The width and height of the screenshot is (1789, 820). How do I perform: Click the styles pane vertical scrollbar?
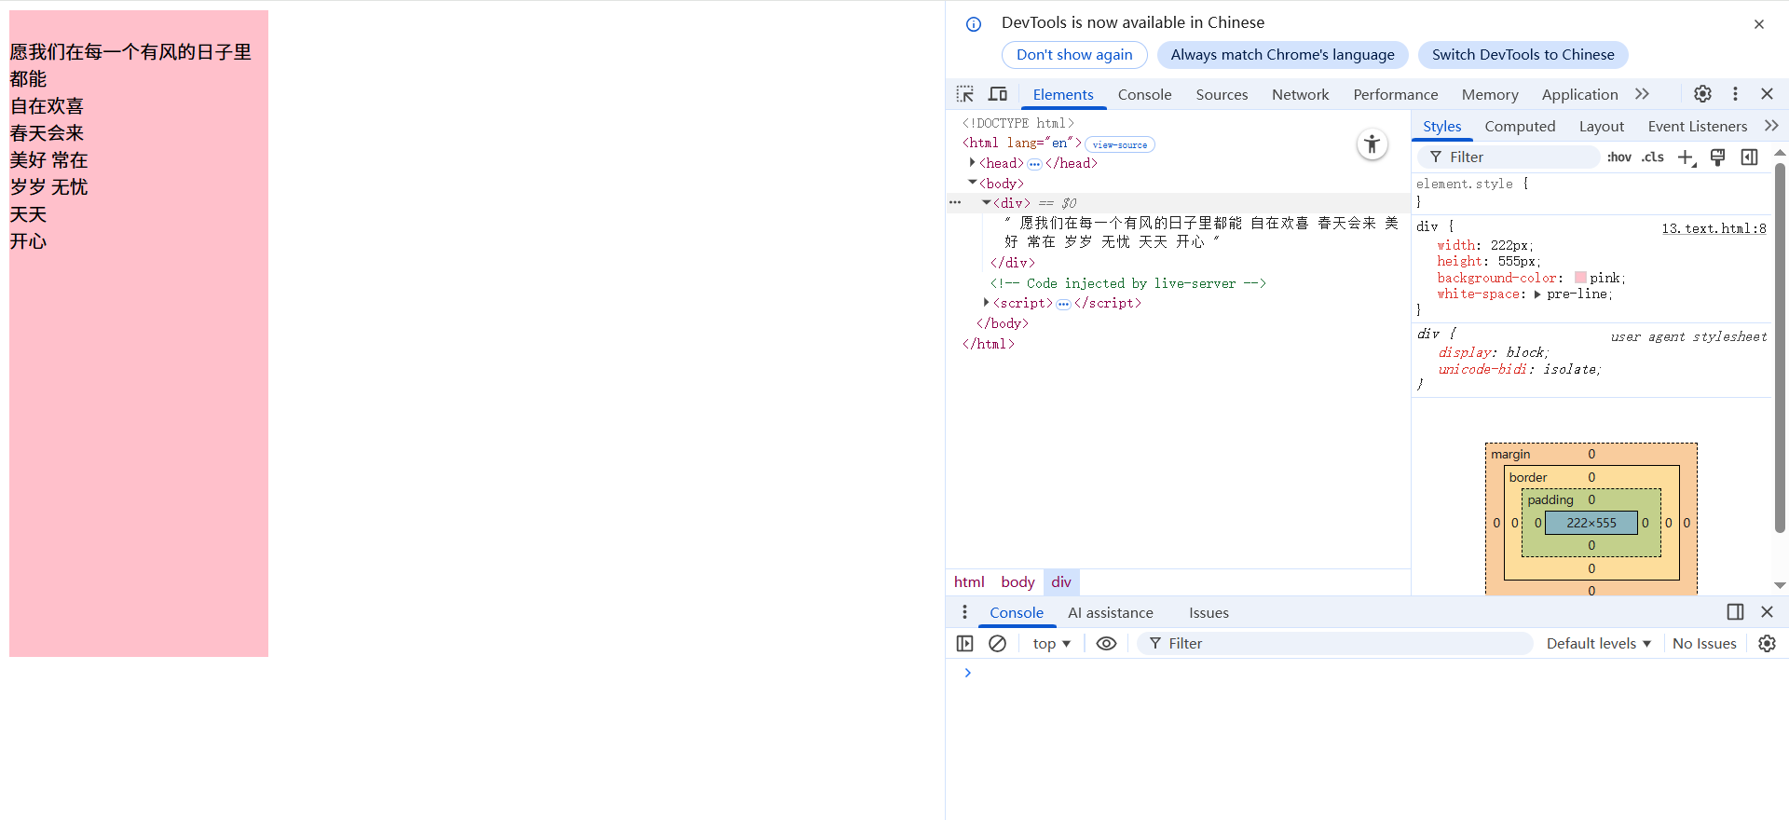(x=1780, y=348)
